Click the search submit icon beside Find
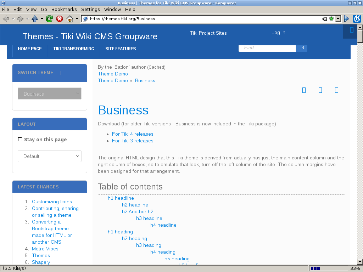Viewport: 363px width, 272px height. point(302,48)
